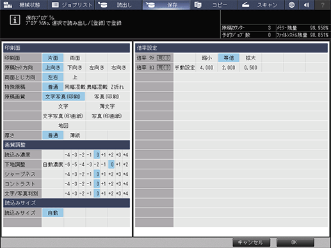Choose 文字写真(印刷) original quality

[x=63, y=97]
